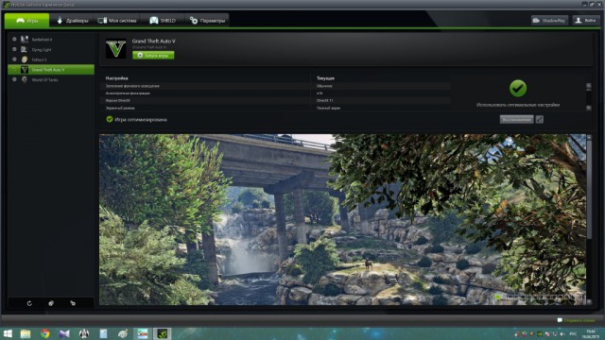The image size is (605, 340).
Task: Click the anisotropic filtering settings row
Action: (x=276, y=93)
